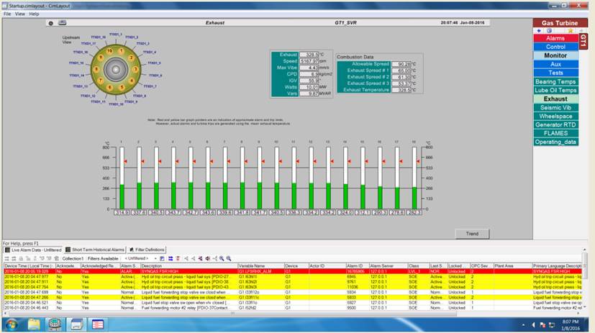The width and height of the screenshot is (595, 333).
Task: Click thermocouple 1 green bar graph
Action: [122, 197]
